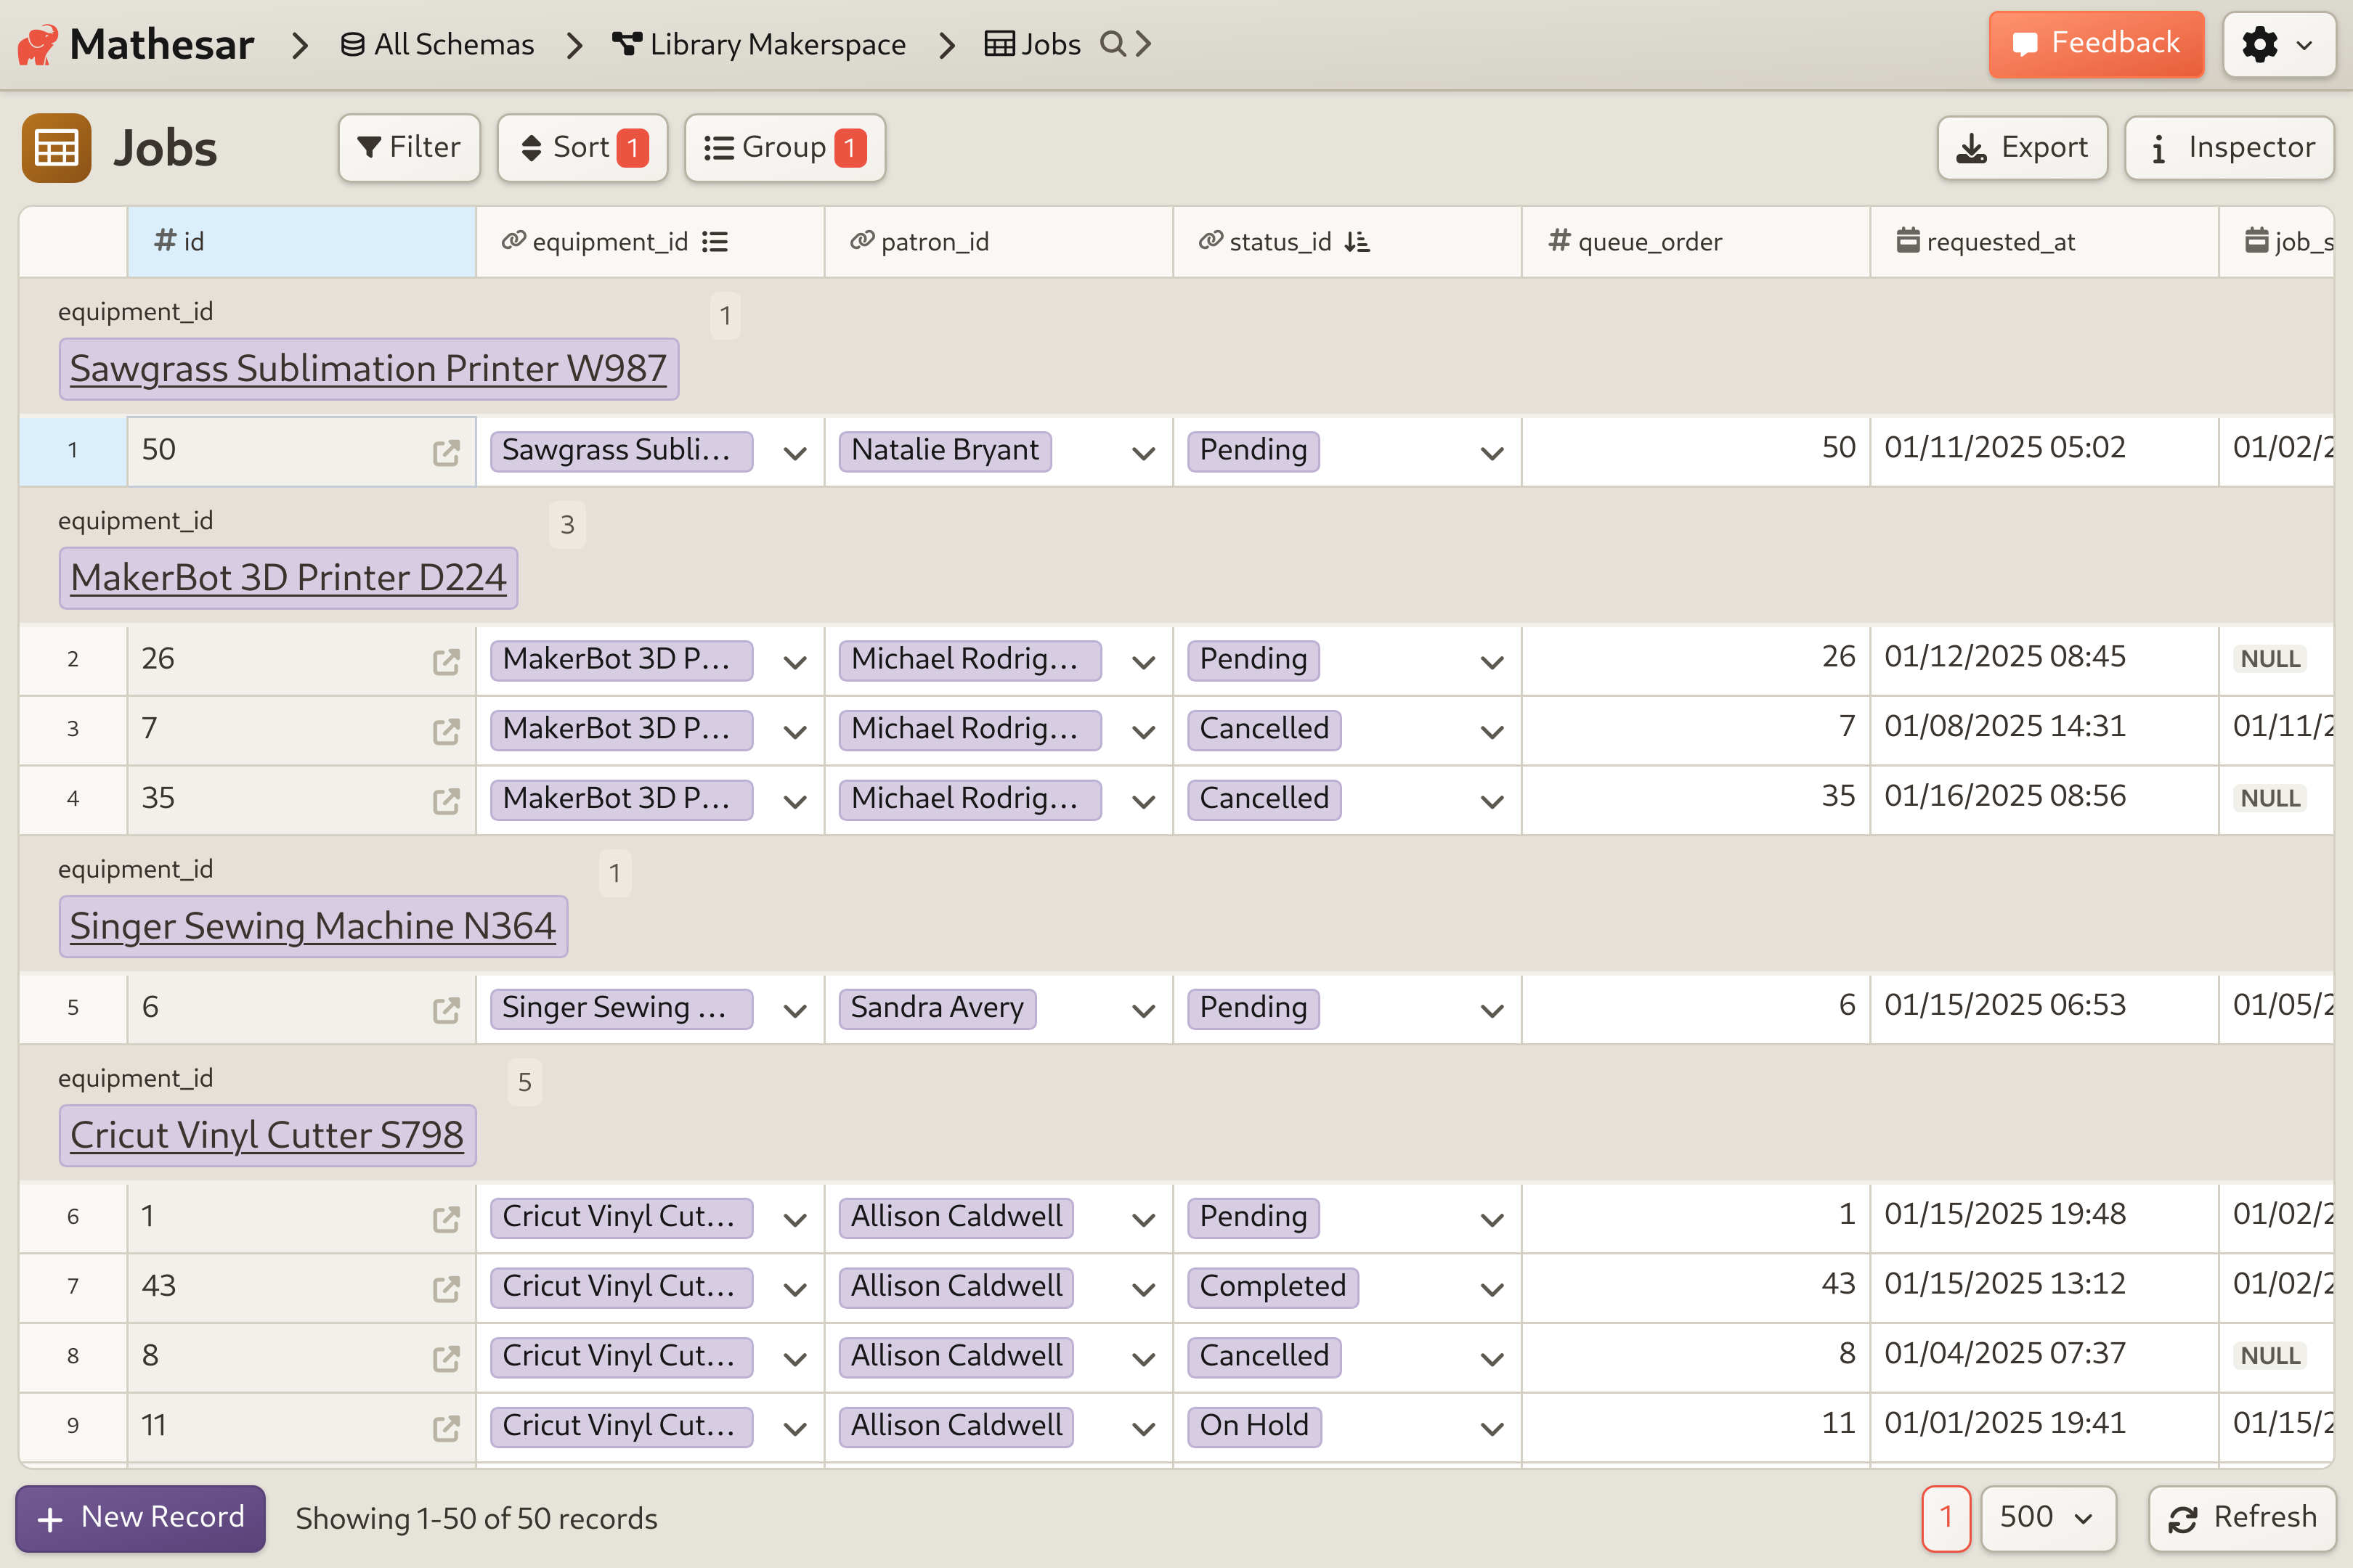Click the Jobs table icon beside title

point(56,148)
